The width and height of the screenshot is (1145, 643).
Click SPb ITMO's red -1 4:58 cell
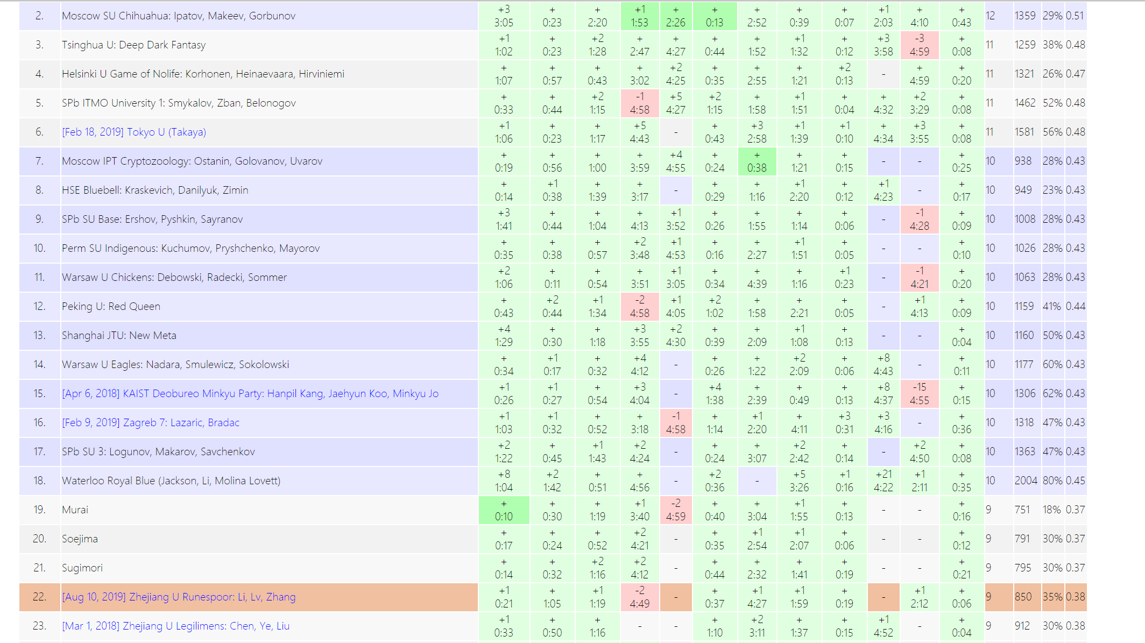pos(639,103)
